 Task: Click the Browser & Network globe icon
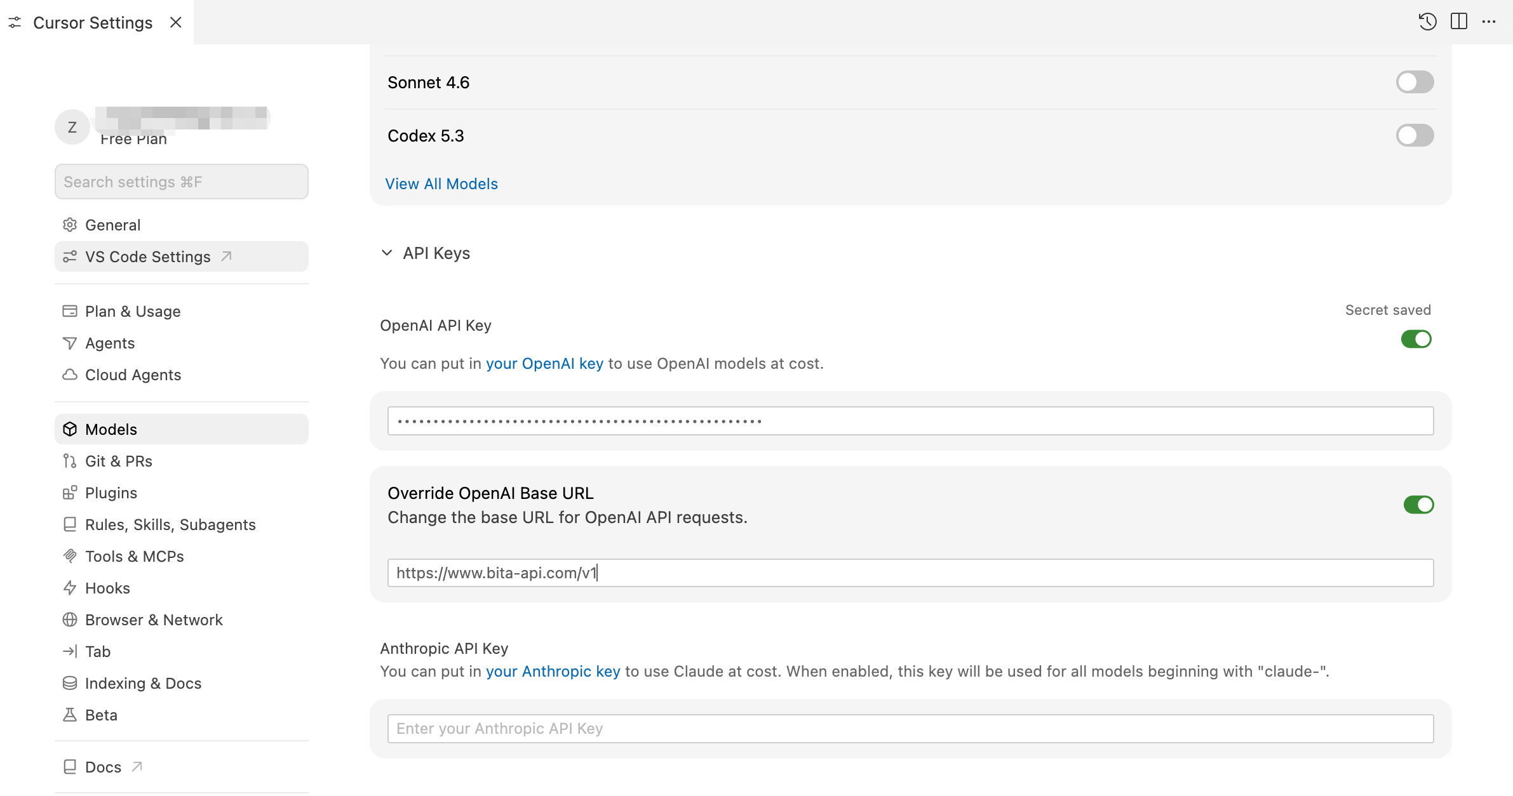click(70, 620)
